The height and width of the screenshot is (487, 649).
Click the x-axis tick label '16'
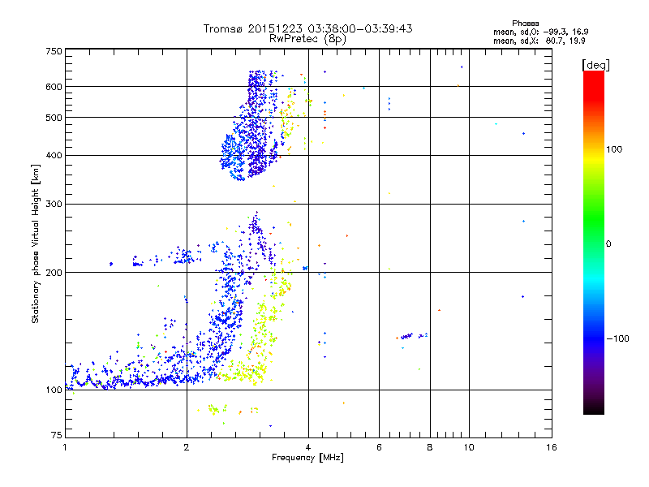pos(552,447)
